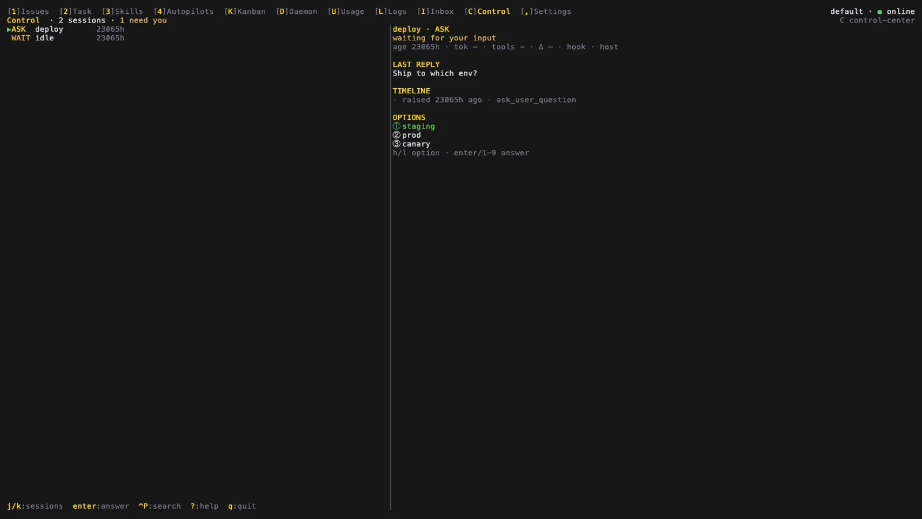The width and height of the screenshot is (922, 519).
Task: Click the raised 23065h ago timeline entry
Action: point(484,100)
